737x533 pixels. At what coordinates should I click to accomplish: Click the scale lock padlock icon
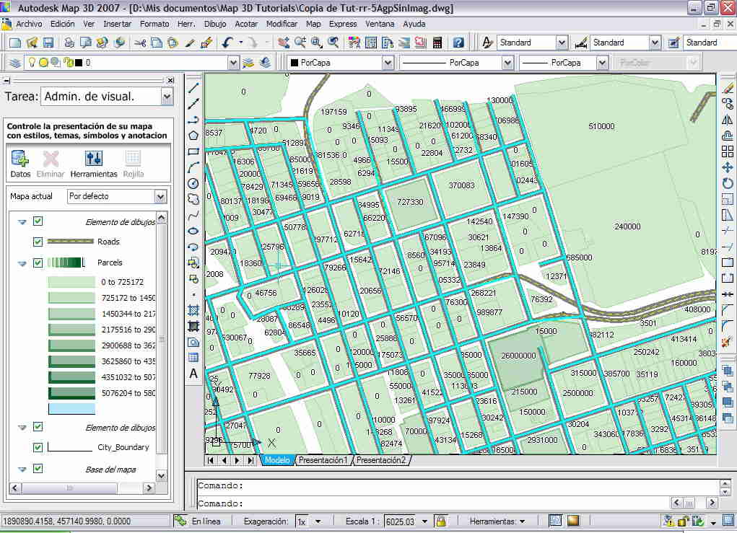coord(440,521)
